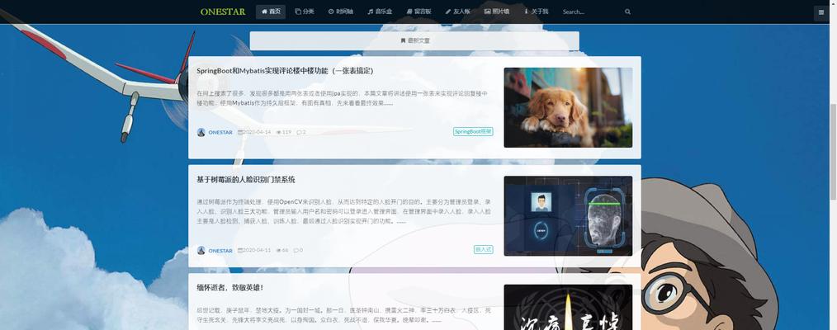Click the eye views icon showing 119
837x330 pixels.
click(279, 132)
